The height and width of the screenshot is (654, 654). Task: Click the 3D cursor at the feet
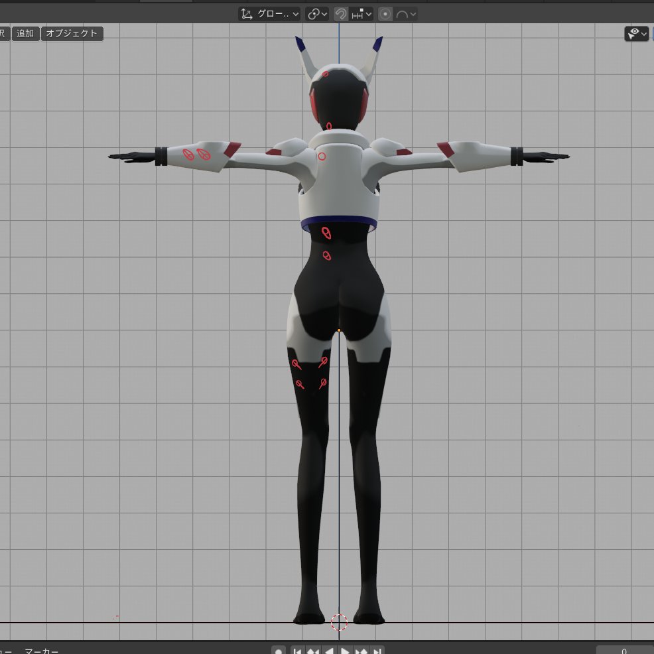click(x=339, y=622)
